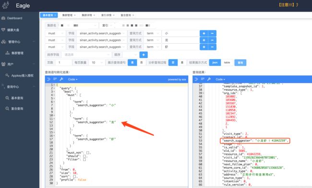Open the term query-type dropdown in 虾 row
Viewport: 312px width, 188px height.
153,47
